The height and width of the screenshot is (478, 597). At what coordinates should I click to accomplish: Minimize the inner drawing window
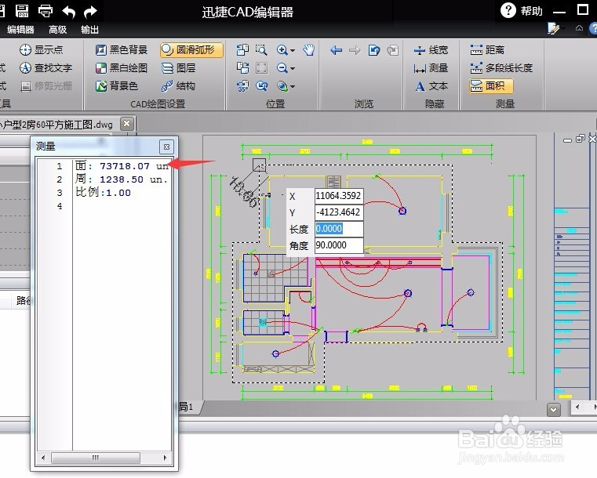pyautogui.click(x=567, y=140)
